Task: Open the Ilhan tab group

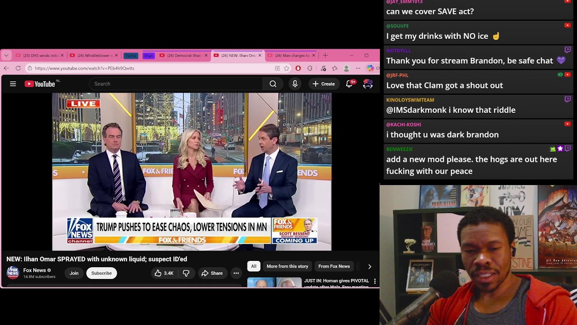Action: tap(149, 56)
